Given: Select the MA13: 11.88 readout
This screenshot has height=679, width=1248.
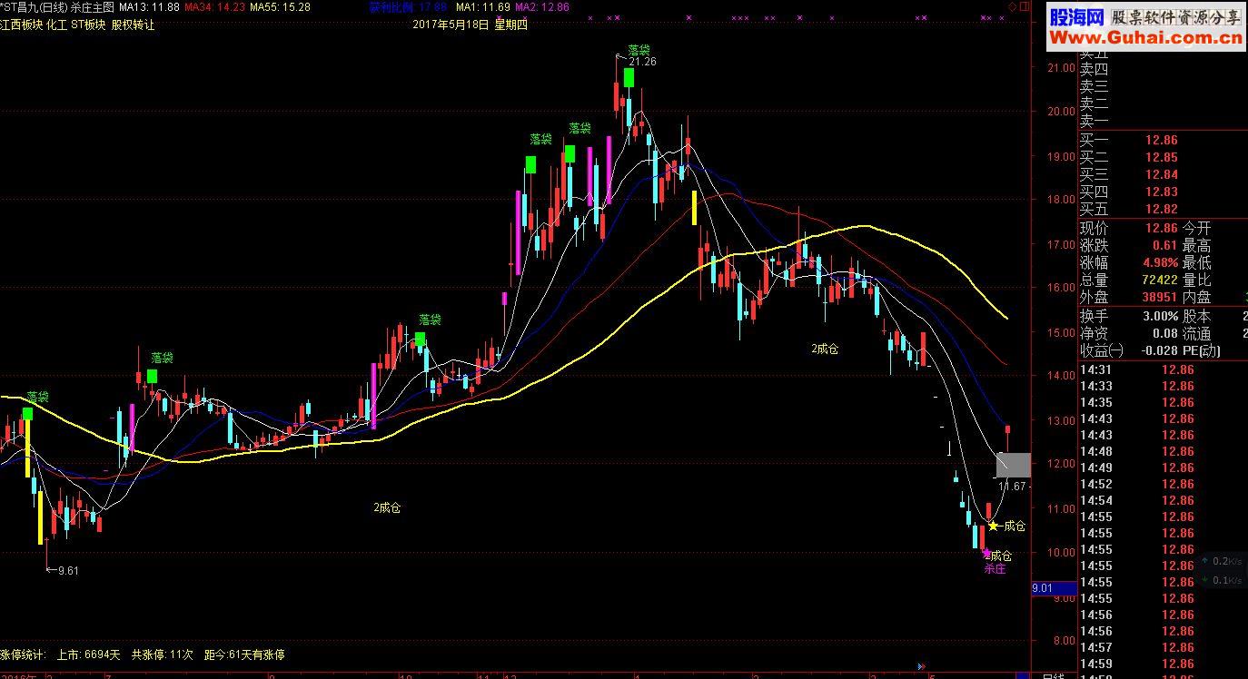Looking at the screenshot, I should pyautogui.click(x=149, y=7).
